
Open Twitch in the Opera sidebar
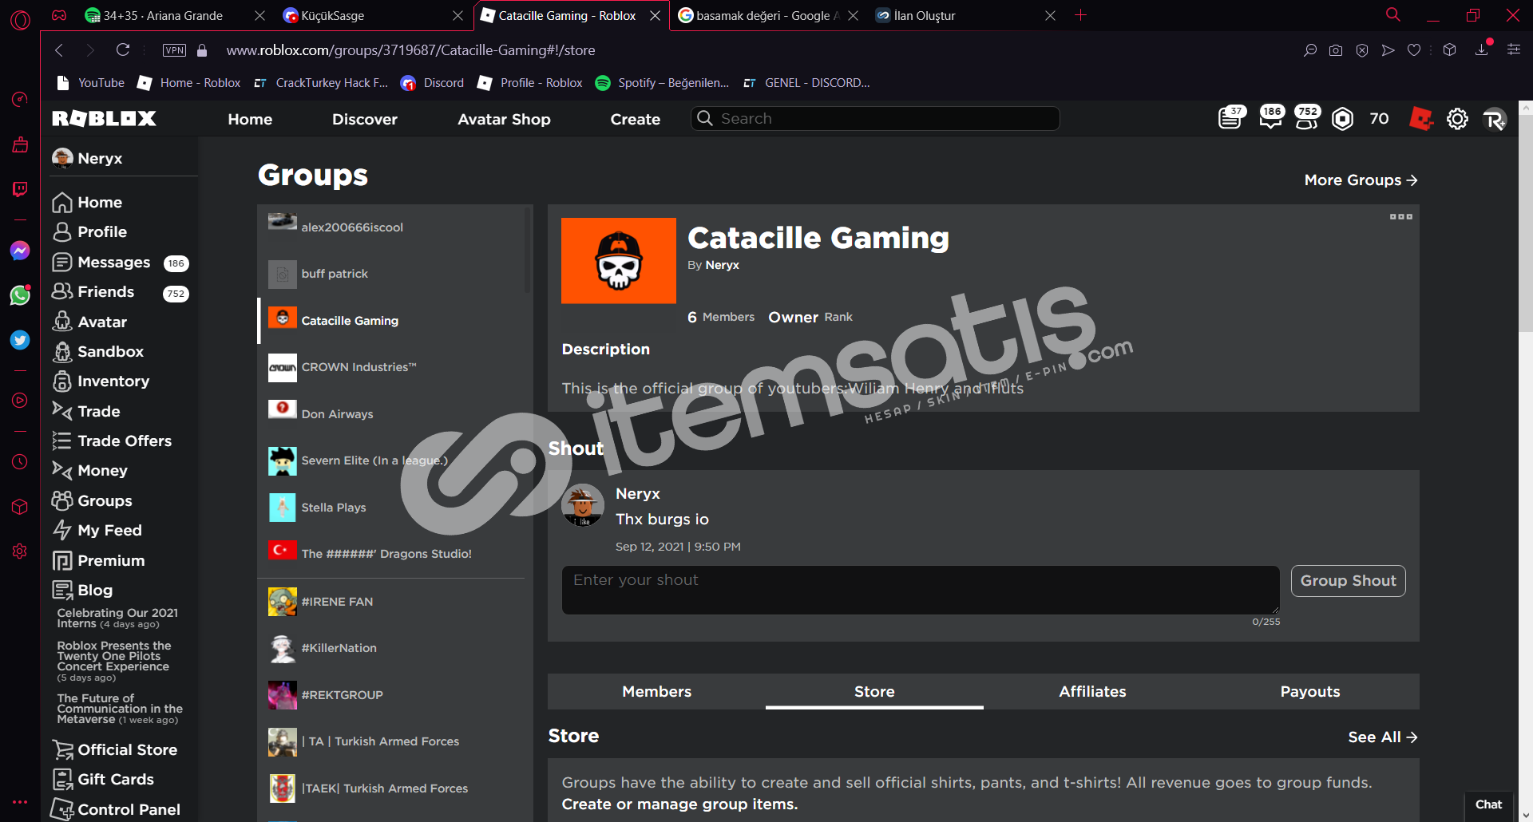tap(20, 189)
